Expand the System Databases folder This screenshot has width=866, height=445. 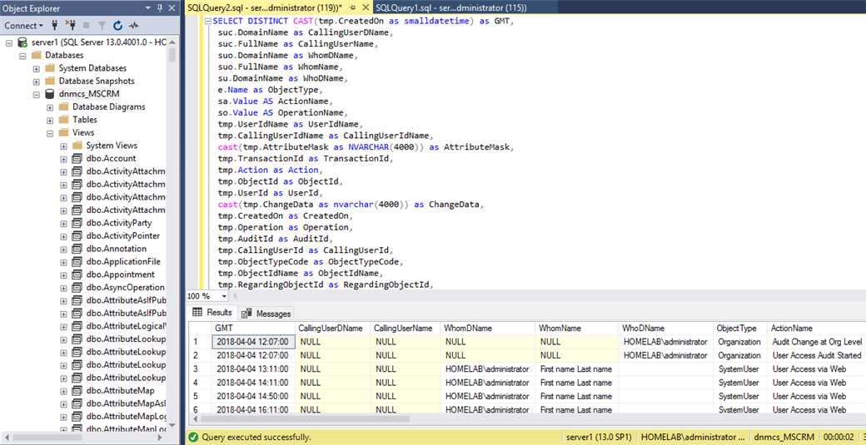click(37, 68)
